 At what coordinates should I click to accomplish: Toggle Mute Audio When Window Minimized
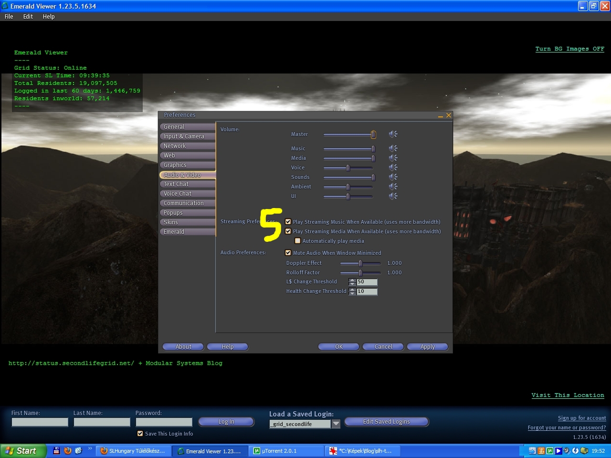288,252
